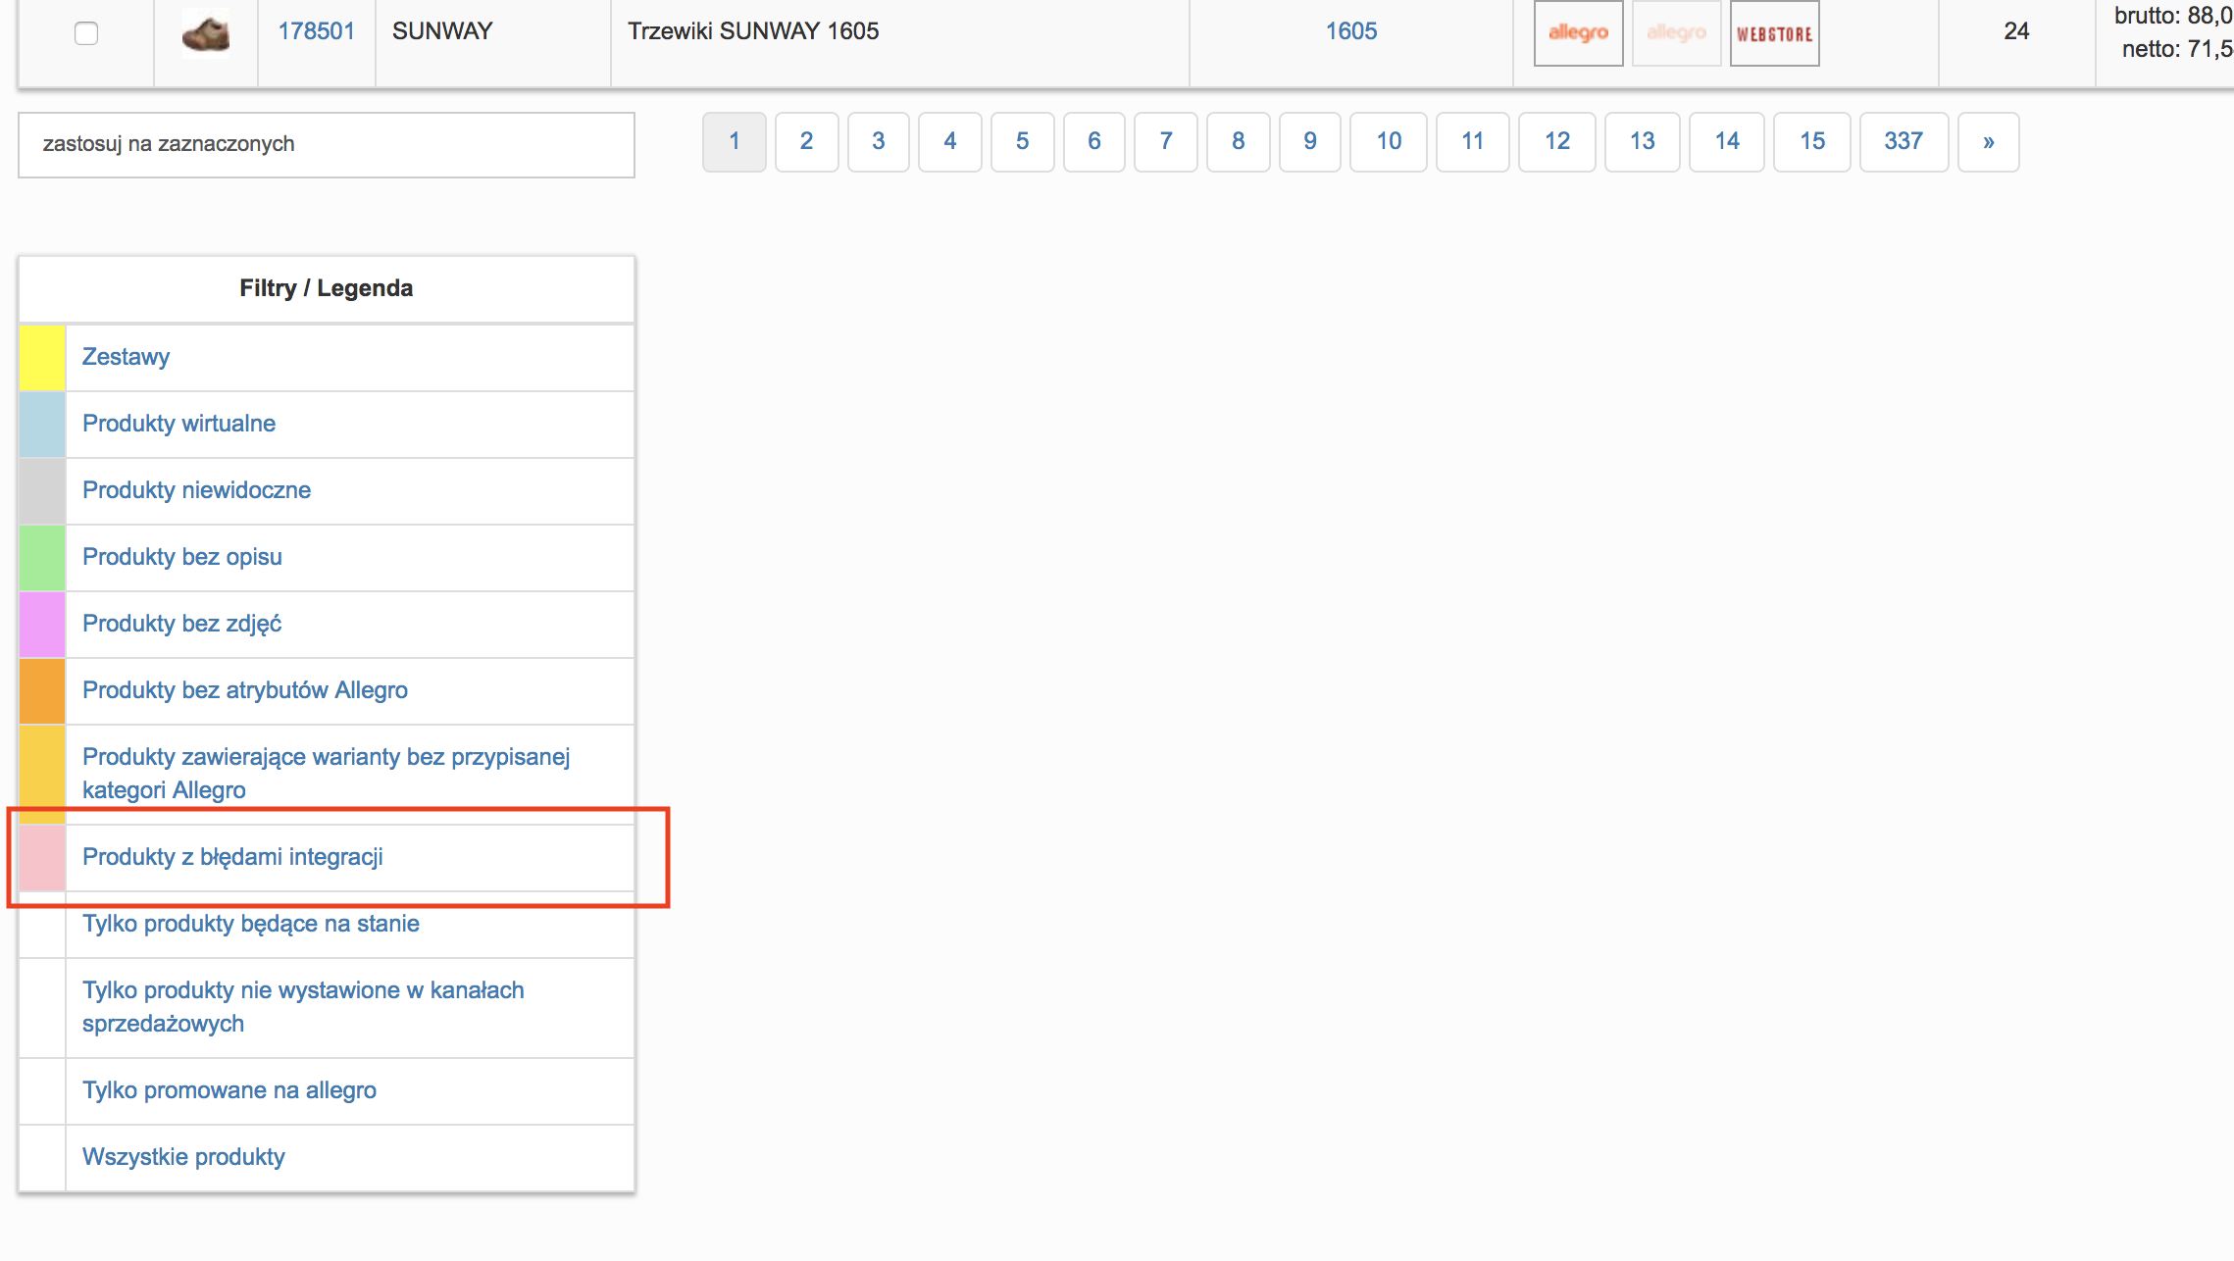Filter Tylko produkty będące na stanie
Image resolution: width=2234 pixels, height=1261 pixels.
point(250,924)
